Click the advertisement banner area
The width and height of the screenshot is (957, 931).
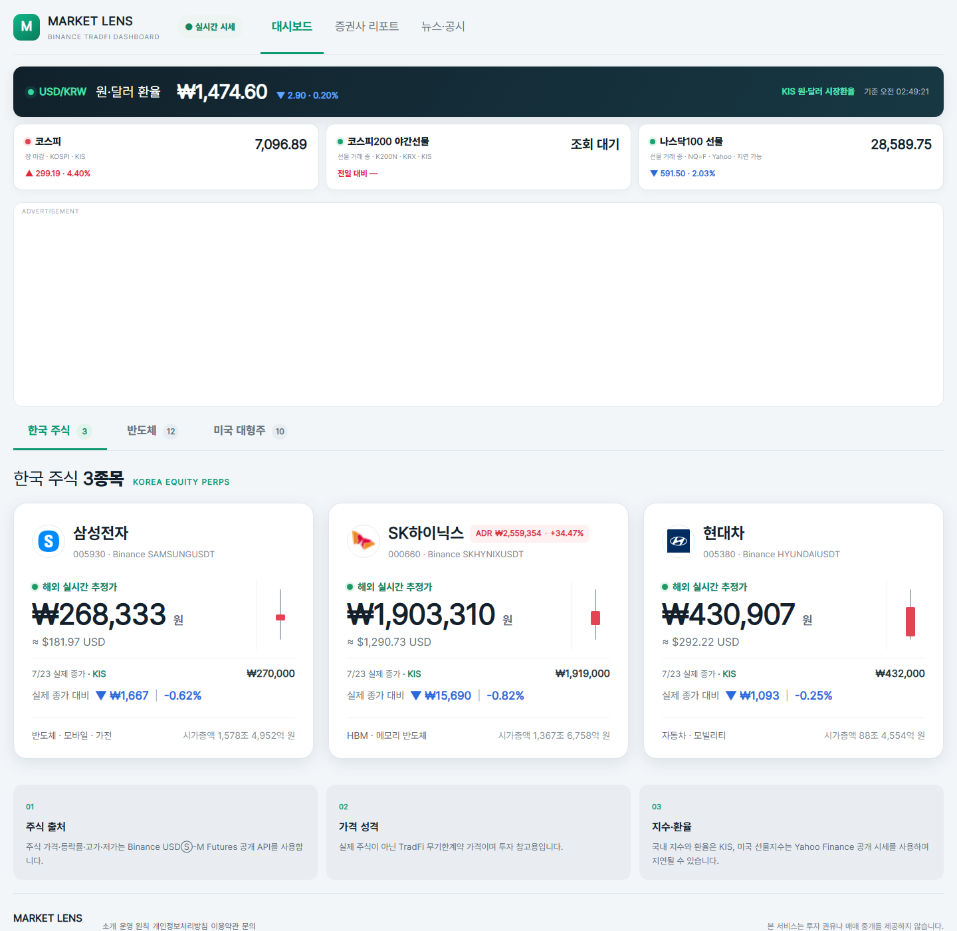[478, 305]
